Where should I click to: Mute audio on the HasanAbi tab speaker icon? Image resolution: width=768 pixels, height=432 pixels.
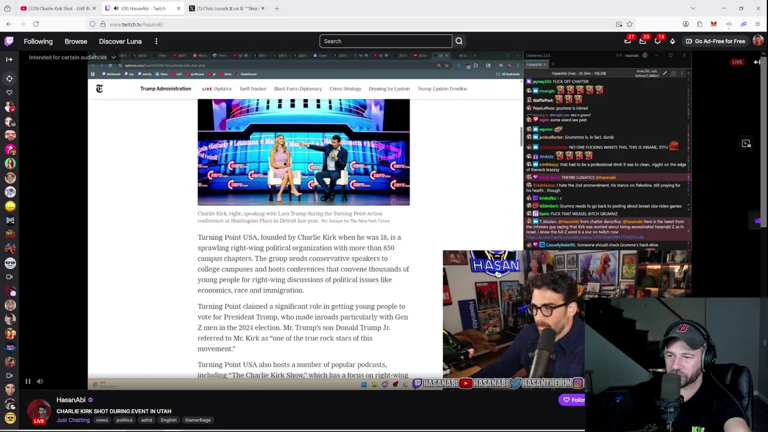coord(116,8)
